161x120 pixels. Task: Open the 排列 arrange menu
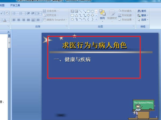(x=102, y=16)
